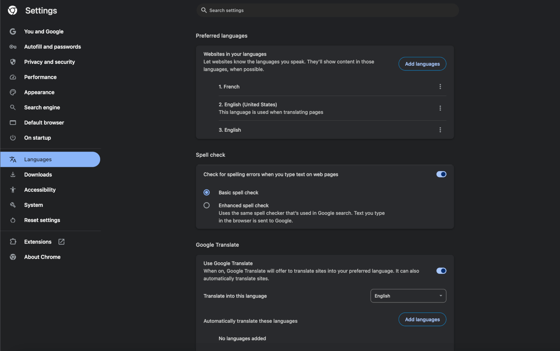Click '1. French' language row text
The image size is (560, 351).
click(x=229, y=87)
